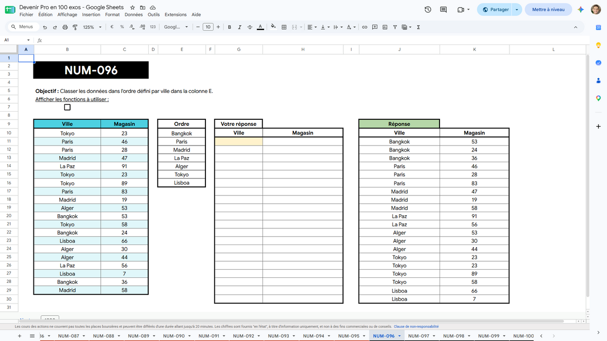Open the borders tool
Viewport: 607px width, 341px height.
[x=284, y=27]
